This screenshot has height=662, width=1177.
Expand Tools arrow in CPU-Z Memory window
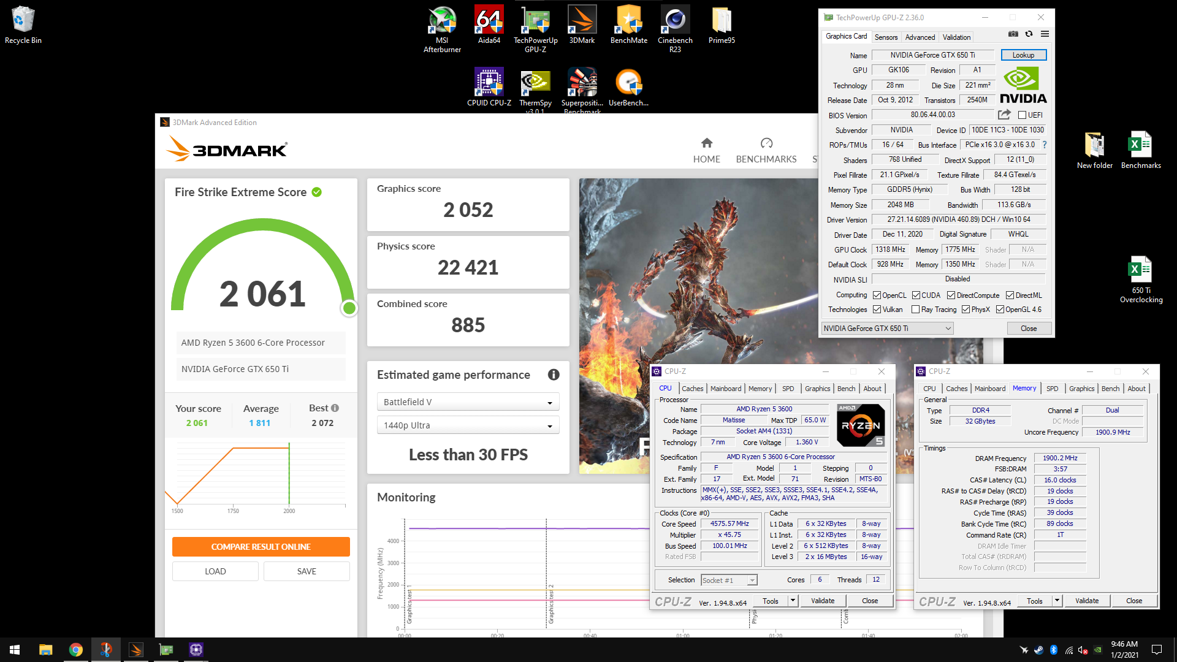tap(1057, 601)
